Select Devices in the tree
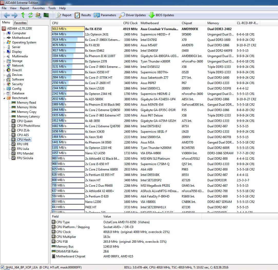Image resolution: width=278 pixels, height=270 pixels. pos(15,75)
